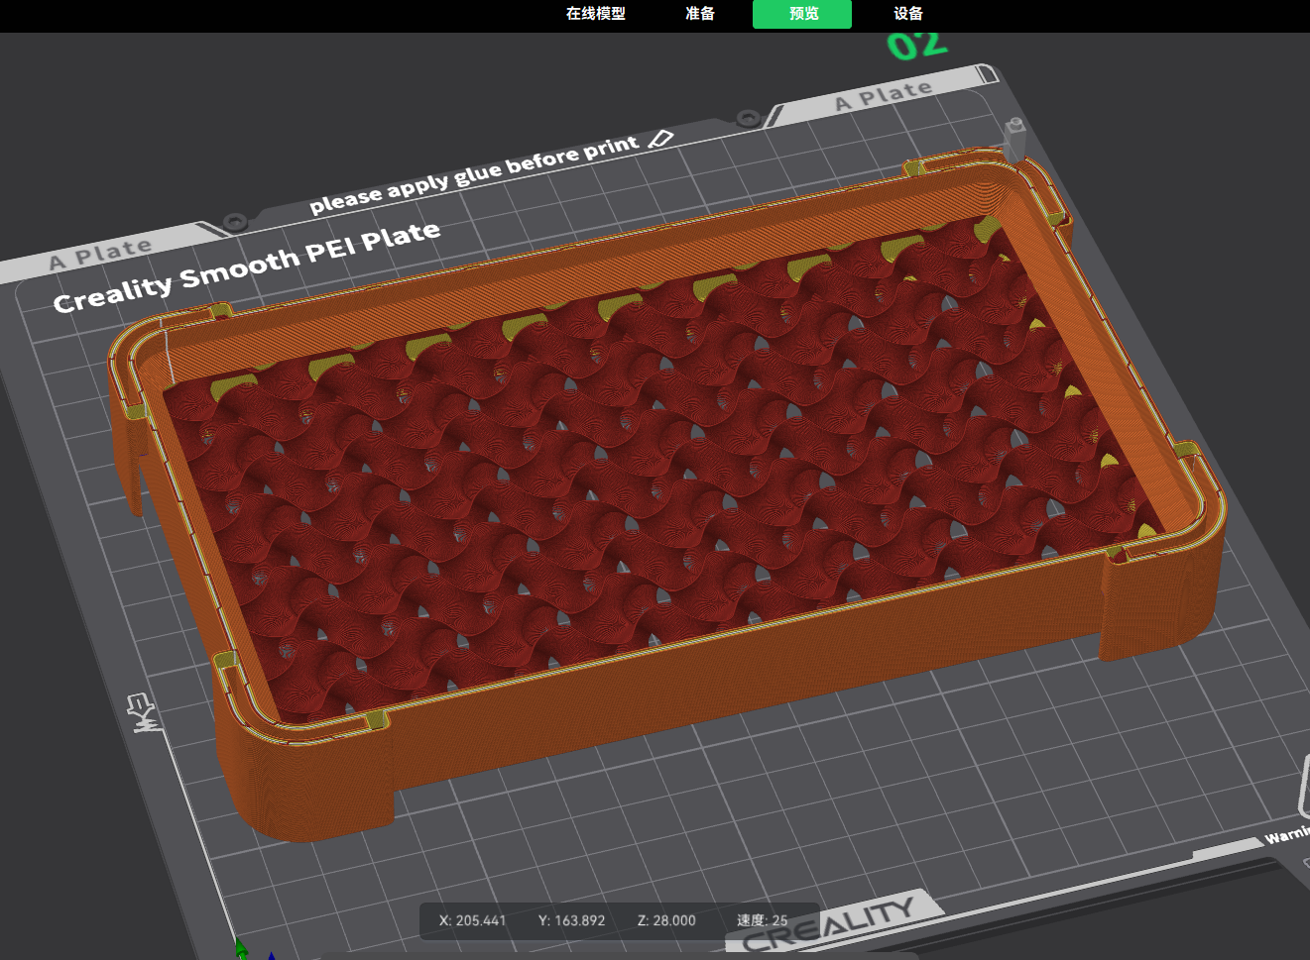Click the X: 205.441 coordinate readout
This screenshot has height=960, width=1310.
[472, 920]
